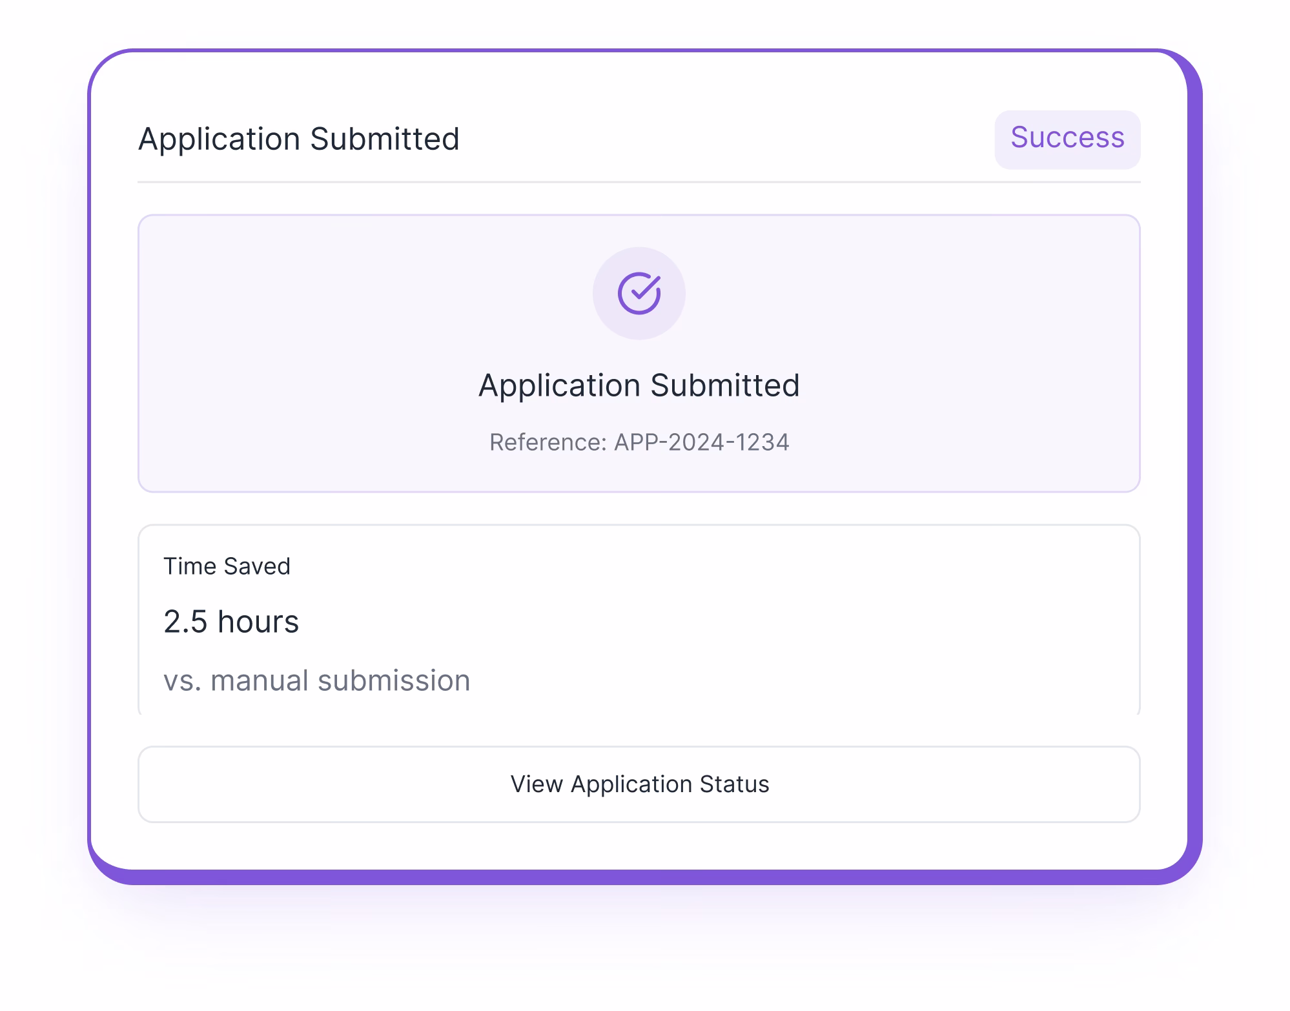This screenshot has height=1011, width=1290.
Task: Select the Application Submitted header title
Action: pyautogui.click(x=299, y=138)
